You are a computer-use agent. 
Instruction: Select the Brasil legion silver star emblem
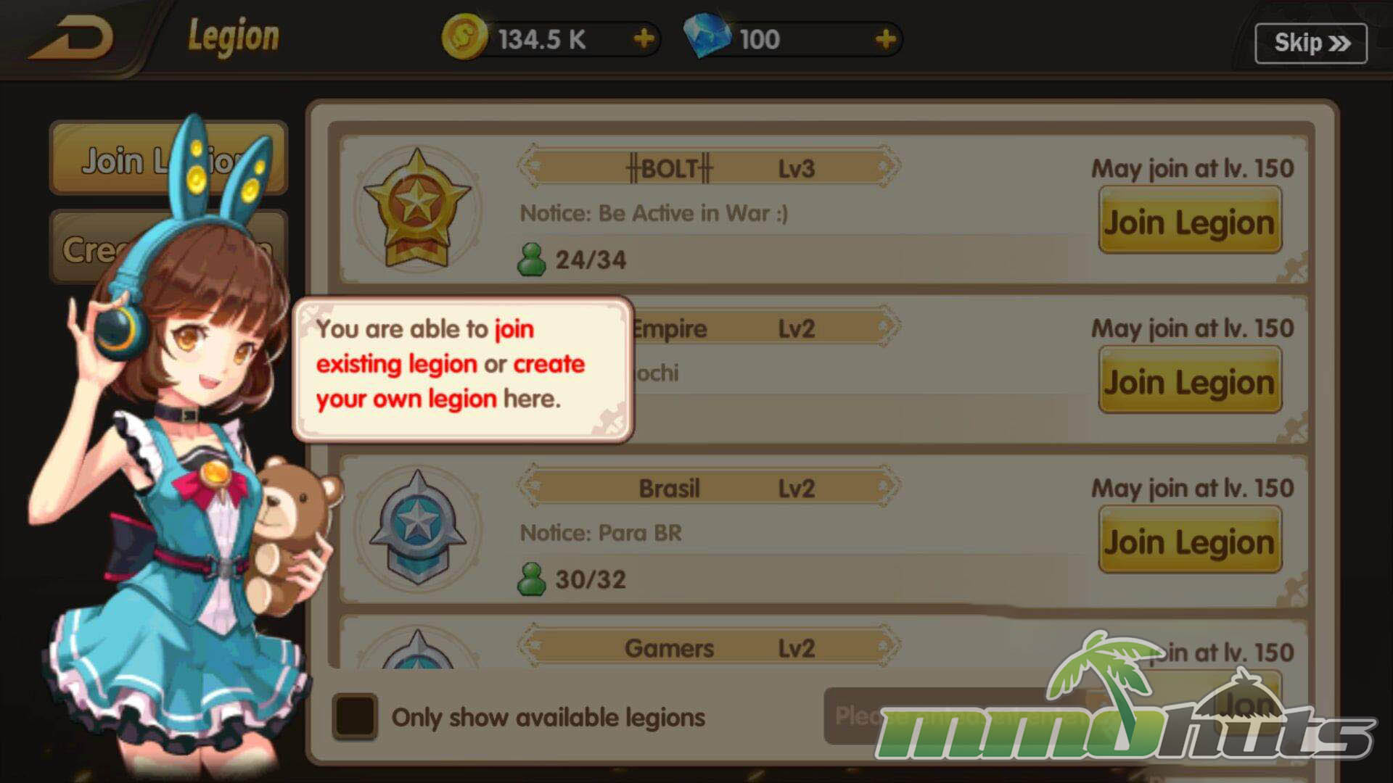[417, 528]
